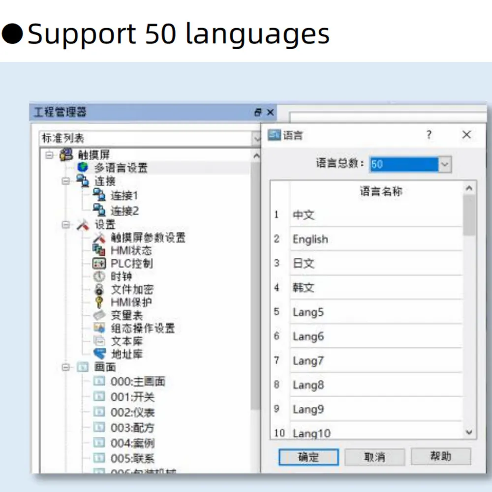Open the 标准列表 dropdown

coord(257,138)
